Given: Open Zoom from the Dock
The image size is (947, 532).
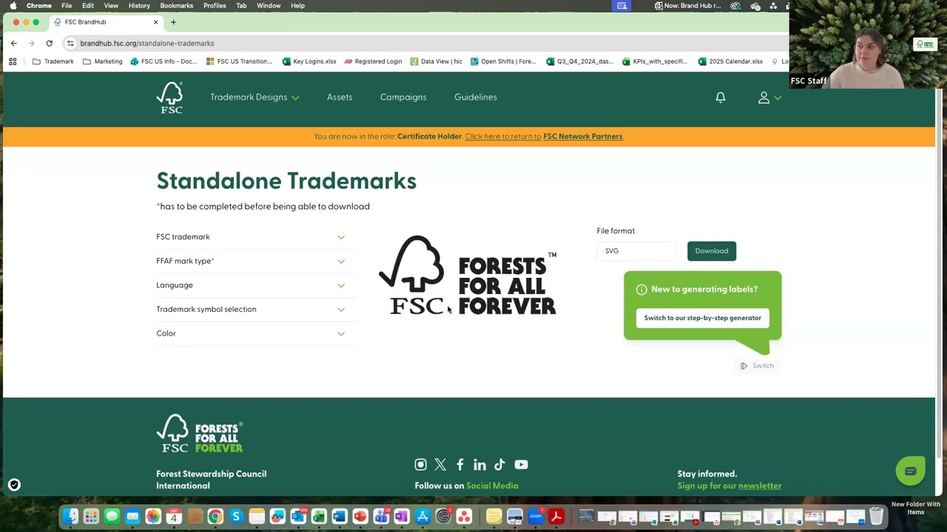Looking at the screenshot, I should pos(536,516).
